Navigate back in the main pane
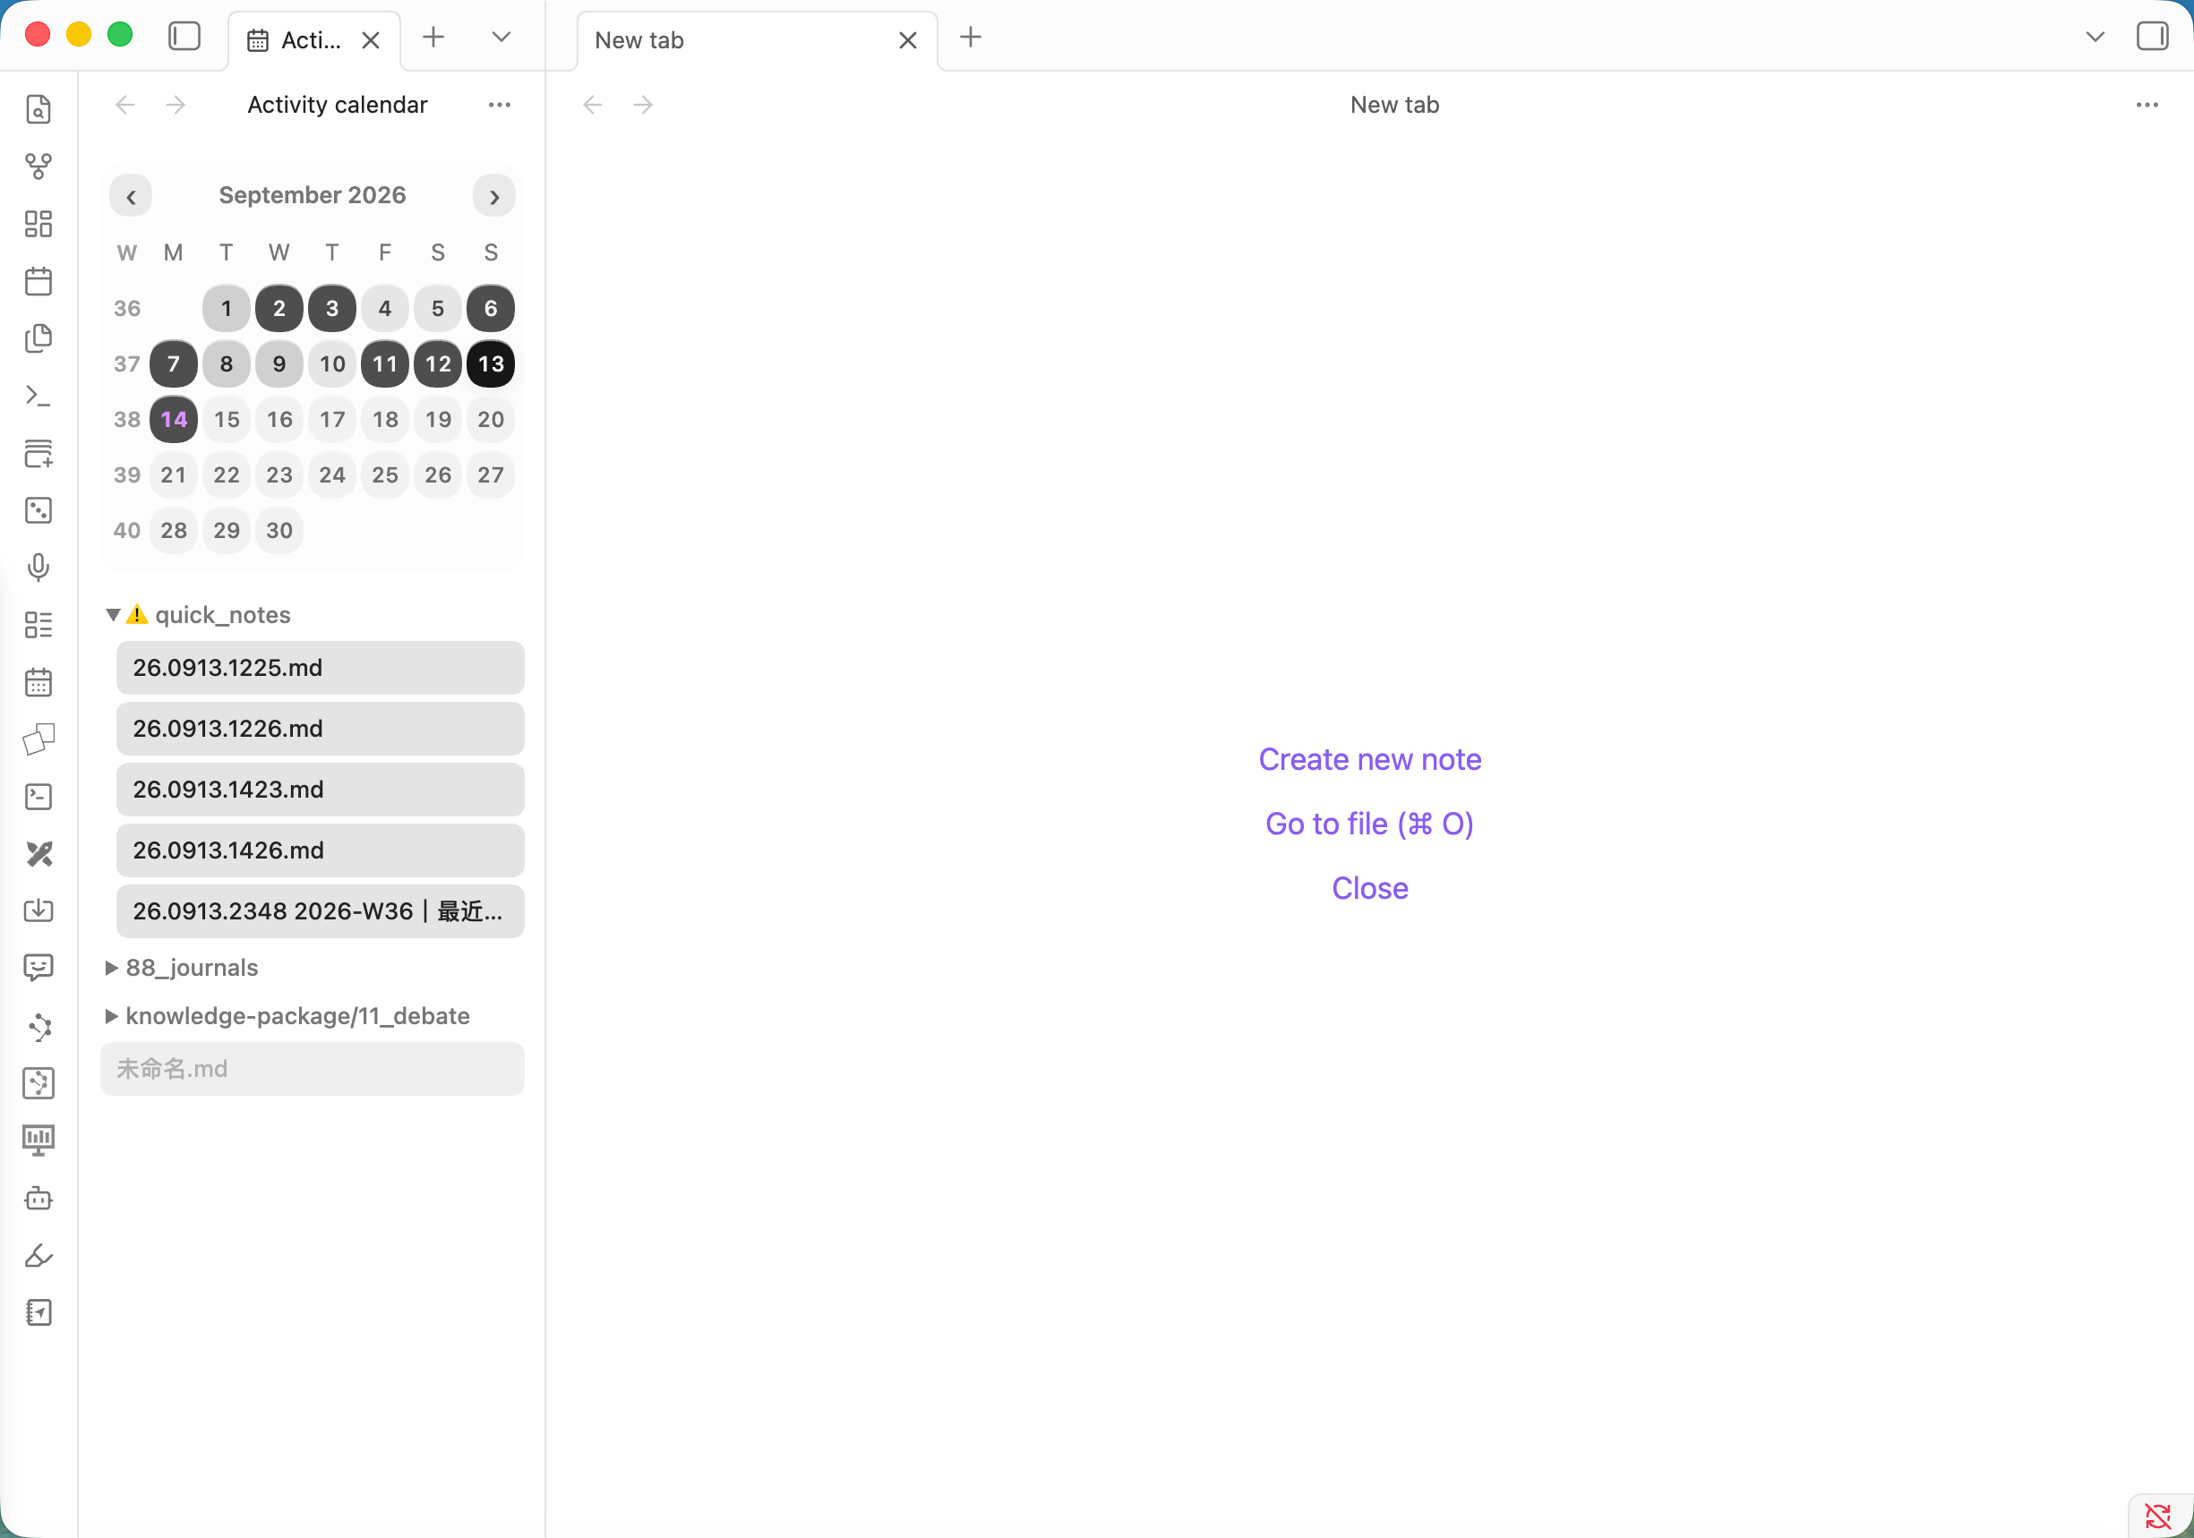 coord(593,105)
